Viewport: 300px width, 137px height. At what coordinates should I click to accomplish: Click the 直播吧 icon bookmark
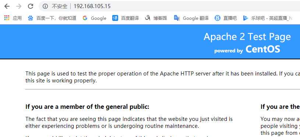coord(217,18)
